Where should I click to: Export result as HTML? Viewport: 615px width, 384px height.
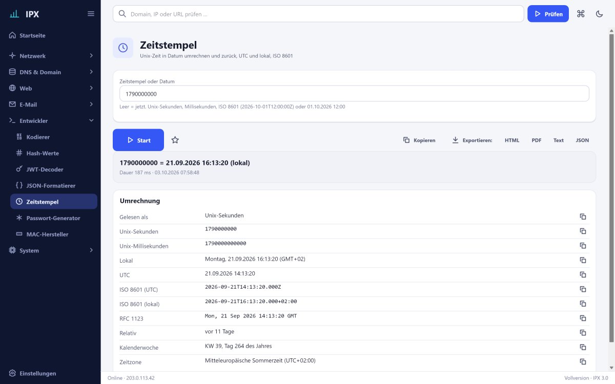[512, 140]
